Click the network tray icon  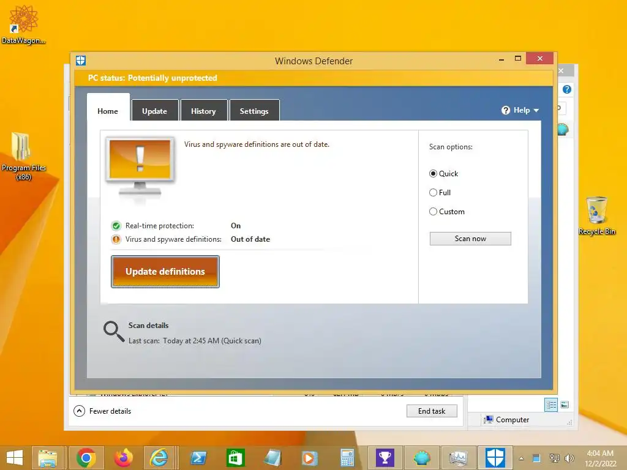click(x=554, y=458)
